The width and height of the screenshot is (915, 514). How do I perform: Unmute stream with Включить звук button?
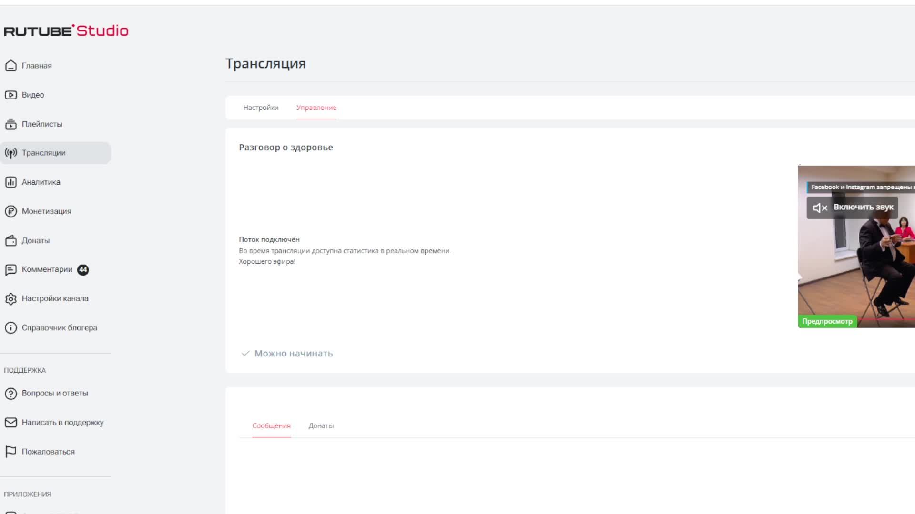852,207
